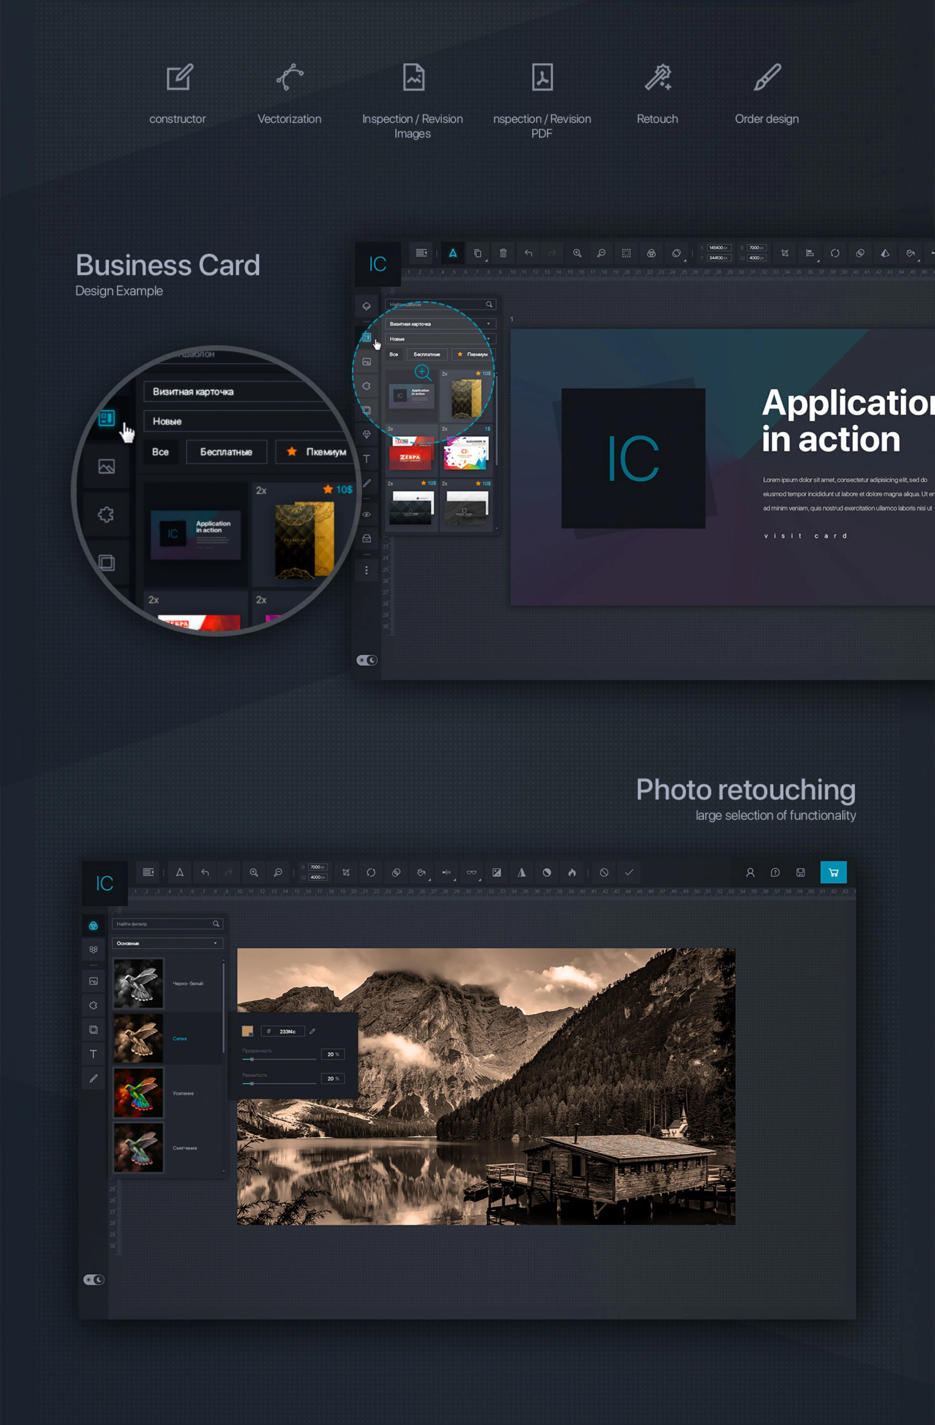The height and width of the screenshot is (1425, 935).
Task: Click the glasses icon in photo editor toolbar
Action: pyautogui.click(x=472, y=873)
